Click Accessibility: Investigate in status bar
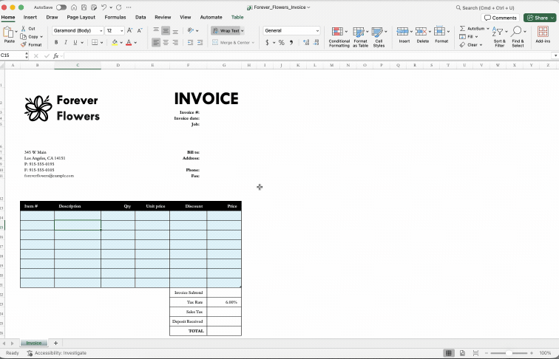 pyautogui.click(x=57, y=353)
